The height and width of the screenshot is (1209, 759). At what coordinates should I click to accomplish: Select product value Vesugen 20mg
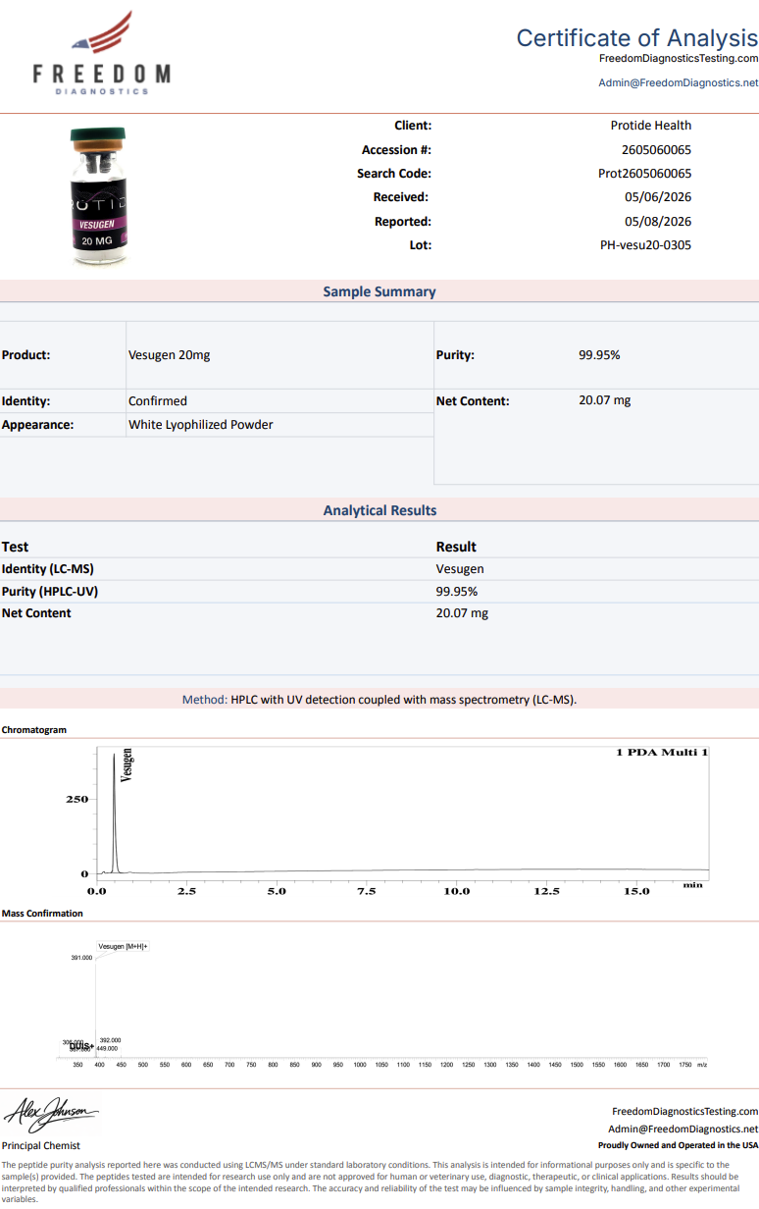(170, 355)
